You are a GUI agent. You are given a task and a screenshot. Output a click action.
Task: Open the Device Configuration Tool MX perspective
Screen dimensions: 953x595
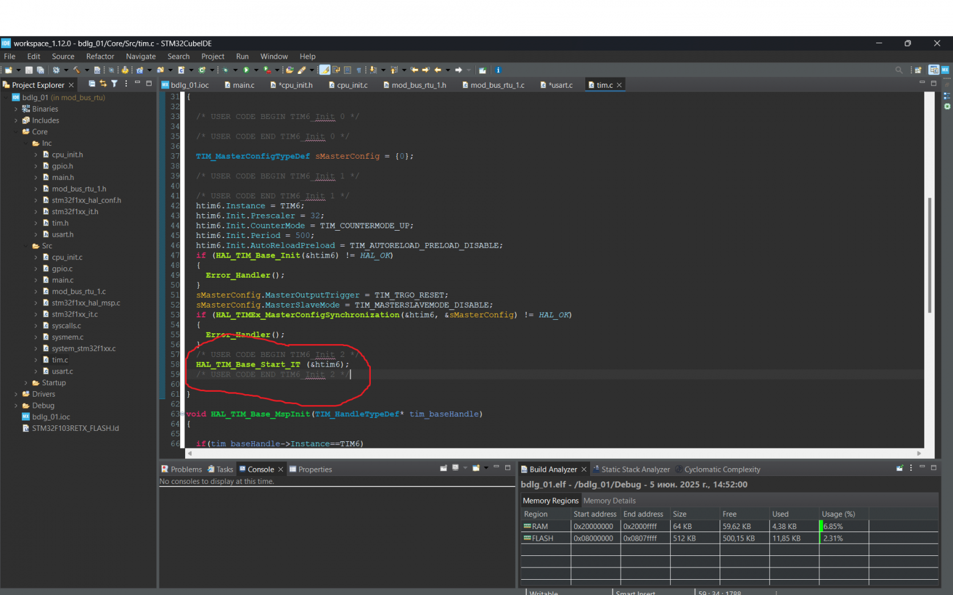pyautogui.click(x=945, y=70)
